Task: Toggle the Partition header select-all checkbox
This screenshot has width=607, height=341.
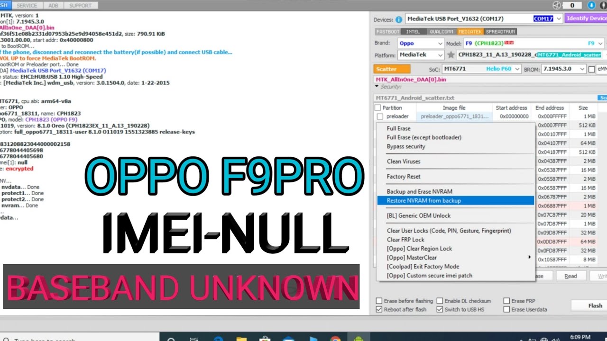Action: point(378,108)
